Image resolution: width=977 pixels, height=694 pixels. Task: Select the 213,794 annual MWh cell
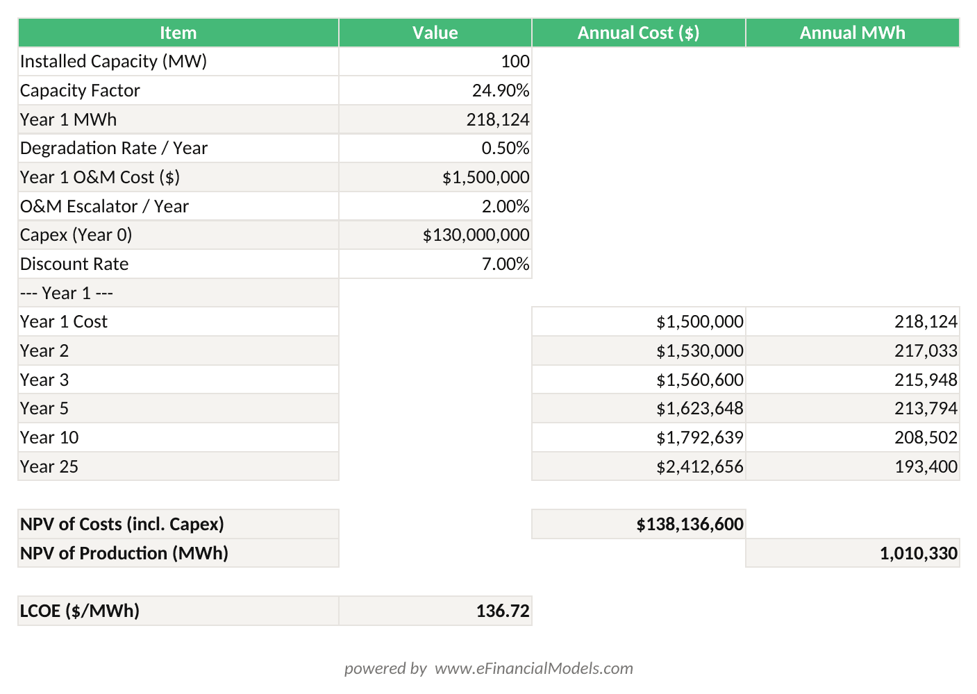[853, 409]
